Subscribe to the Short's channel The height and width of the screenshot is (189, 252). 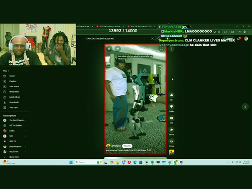(127, 146)
